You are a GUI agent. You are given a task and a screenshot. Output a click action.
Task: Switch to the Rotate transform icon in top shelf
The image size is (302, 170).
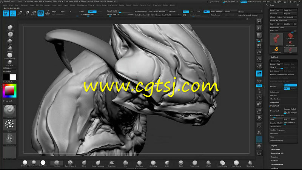tap(34, 13)
